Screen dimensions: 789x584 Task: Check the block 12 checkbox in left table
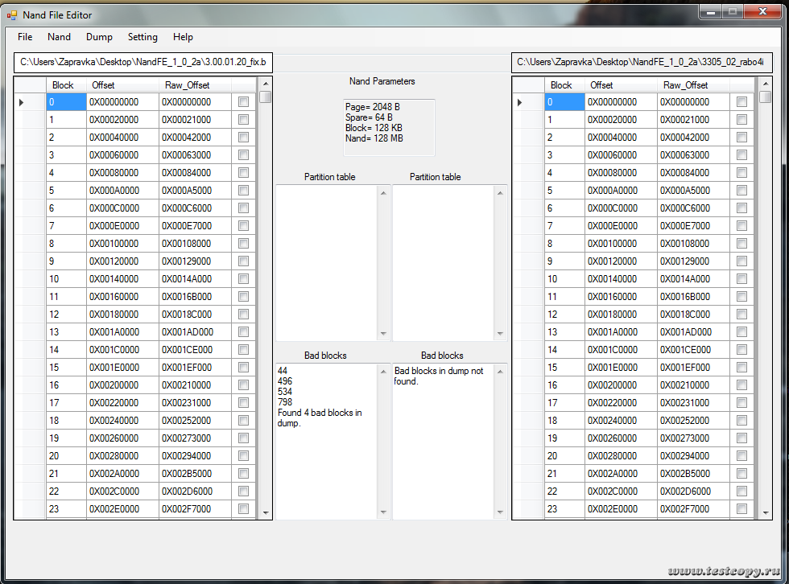click(x=243, y=315)
